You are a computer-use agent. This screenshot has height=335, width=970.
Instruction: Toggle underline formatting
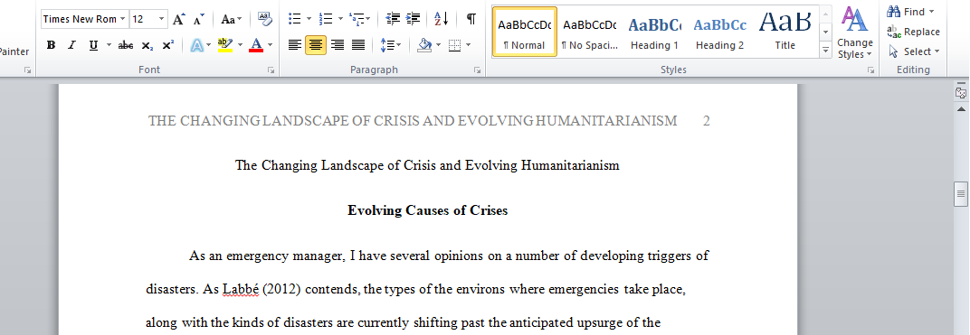[93, 45]
